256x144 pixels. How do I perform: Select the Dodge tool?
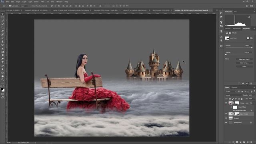(x=2, y=59)
